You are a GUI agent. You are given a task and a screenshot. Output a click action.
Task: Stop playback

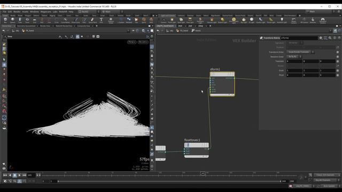(14, 175)
